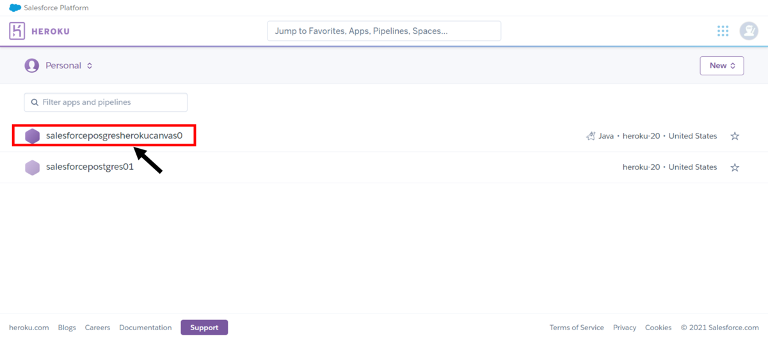768x341 pixels.
Task: Open the heroku.com footer link
Action: tap(29, 328)
